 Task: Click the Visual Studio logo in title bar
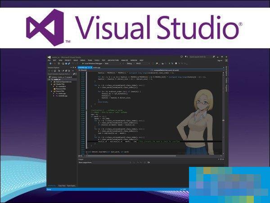click(49, 57)
